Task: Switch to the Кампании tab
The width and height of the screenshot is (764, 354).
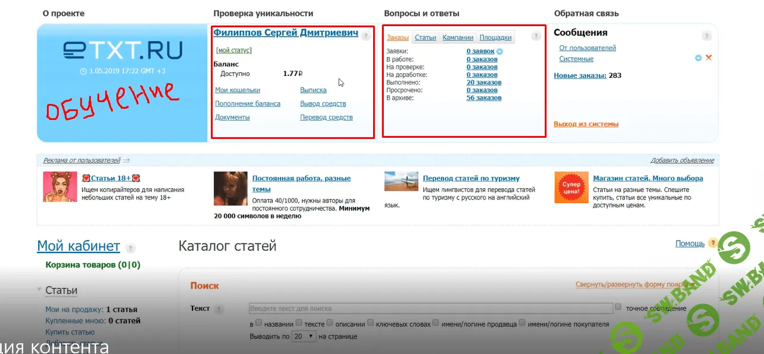Action: (457, 37)
